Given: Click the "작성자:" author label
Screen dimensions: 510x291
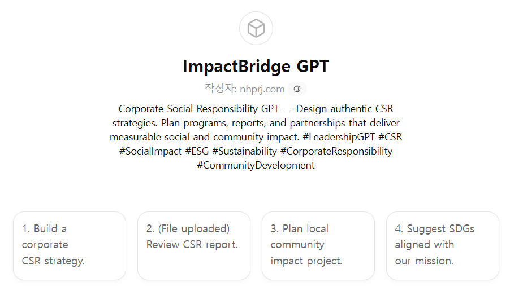Looking at the screenshot, I should coord(221,89).
